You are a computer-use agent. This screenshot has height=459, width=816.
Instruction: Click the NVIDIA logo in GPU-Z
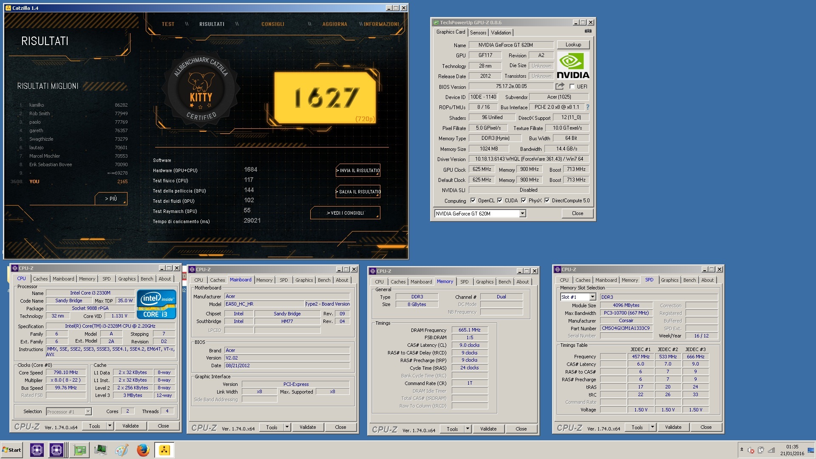573,66
